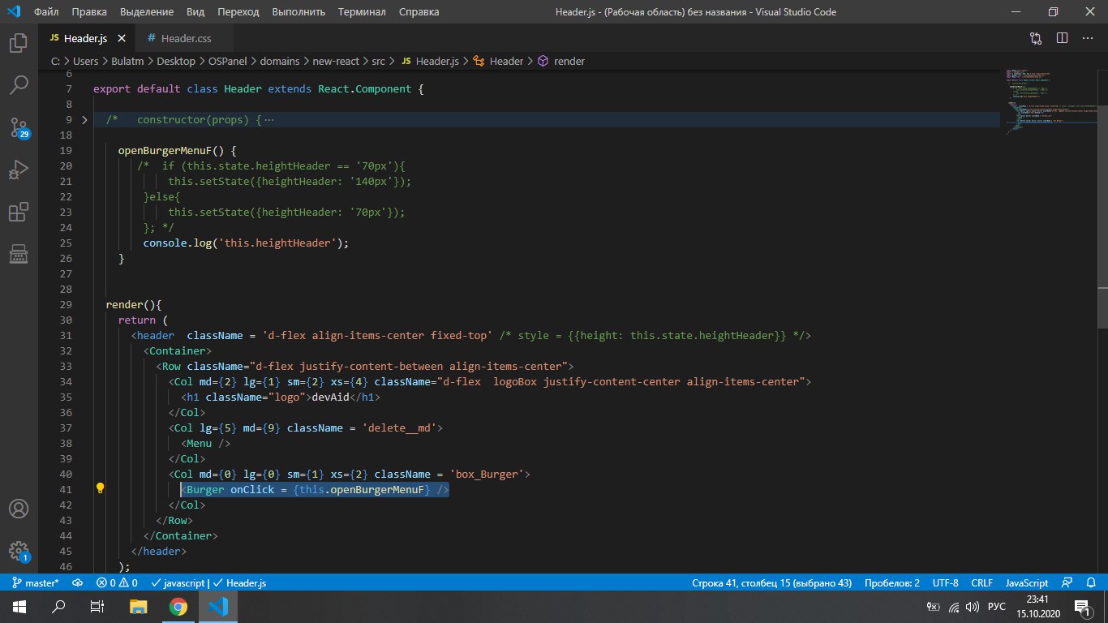The width and height of the screenshot is (1108, 623).
Task: Click the master* branch in the status bar
Action: 36,582
